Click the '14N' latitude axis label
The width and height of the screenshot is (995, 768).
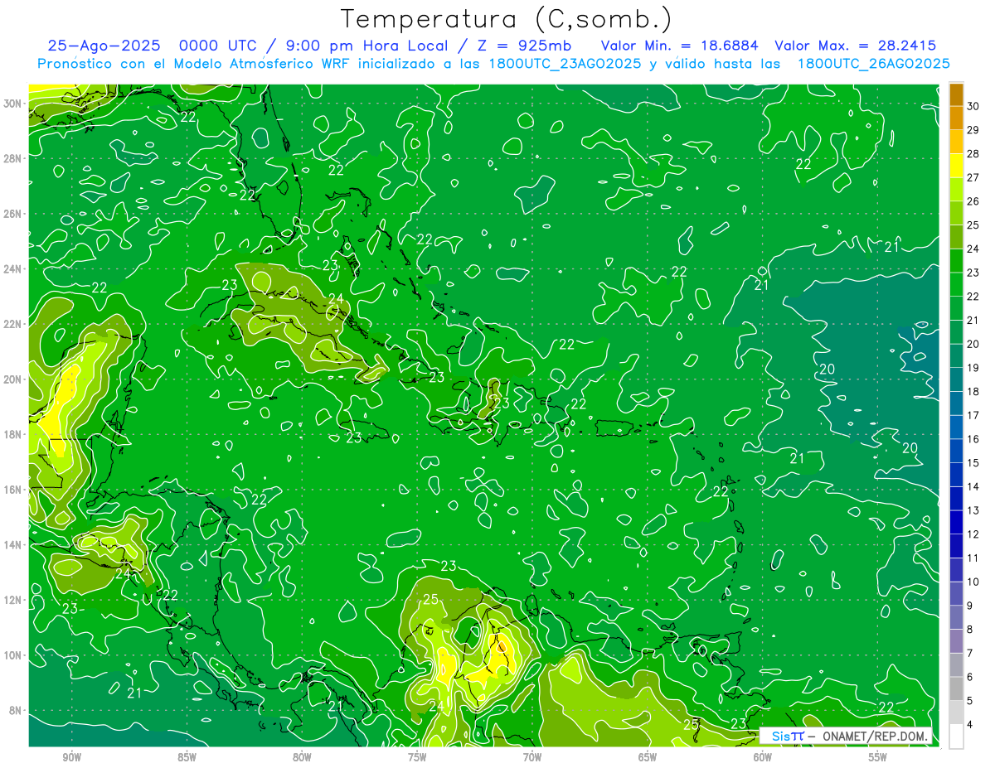12,545
